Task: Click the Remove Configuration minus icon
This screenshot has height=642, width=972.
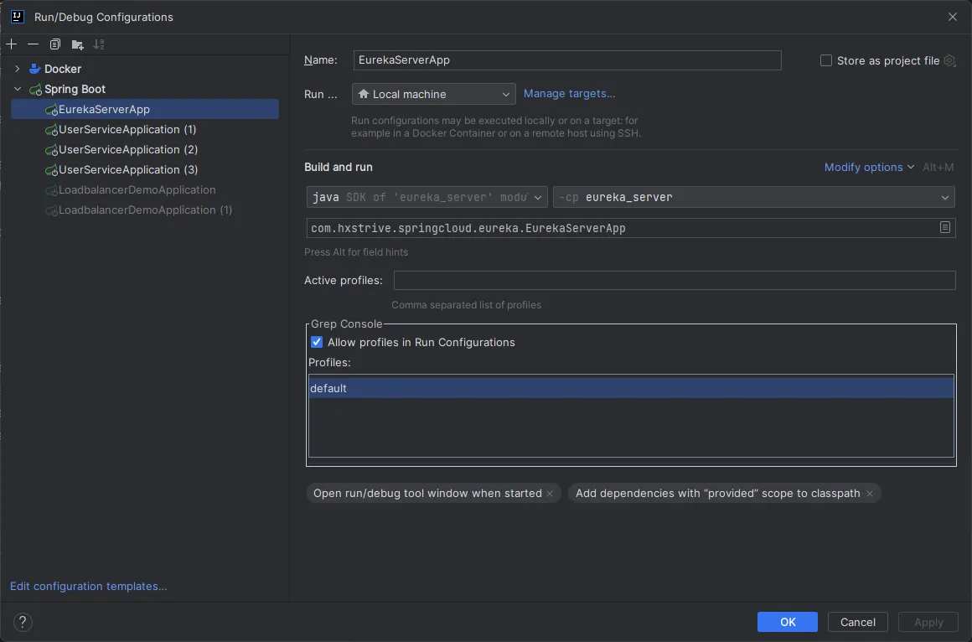Action: click(x=33, y=44)
